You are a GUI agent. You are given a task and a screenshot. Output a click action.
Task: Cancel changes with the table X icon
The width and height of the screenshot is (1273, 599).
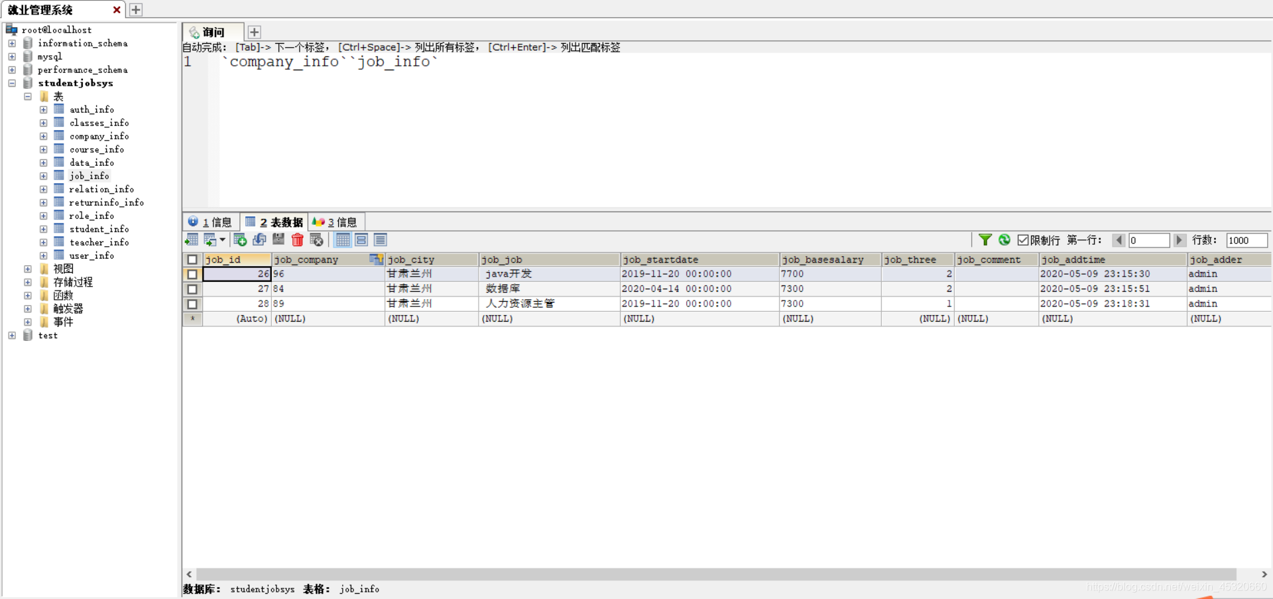pyautogui.click(x=317, y=240)
